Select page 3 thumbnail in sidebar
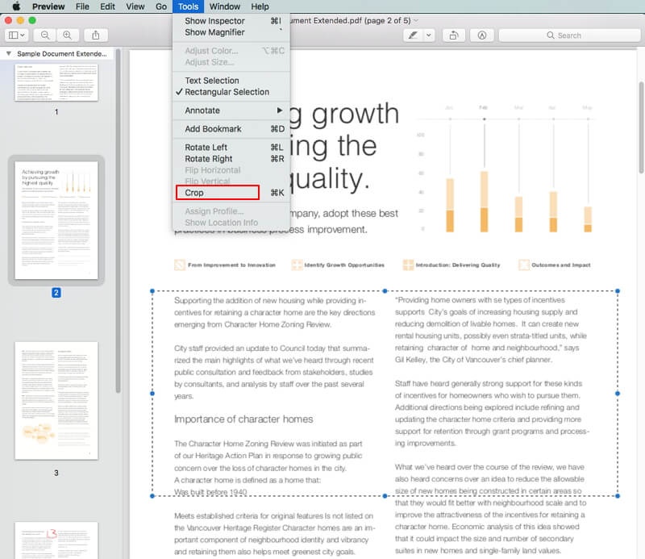Screen dimensions: 645x559 tap(56, 401)
